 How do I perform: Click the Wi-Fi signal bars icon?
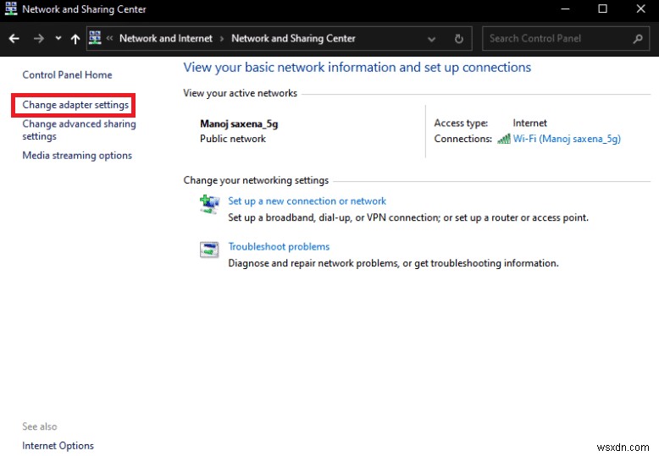tap(503, 139)
